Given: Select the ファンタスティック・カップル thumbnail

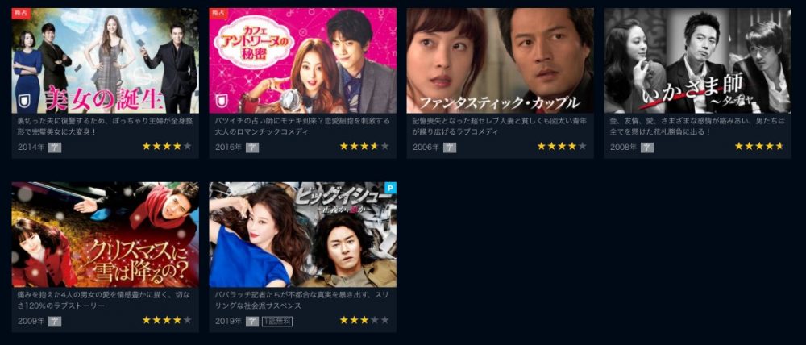Looking at the screenshot, I should pyautogui.click(x=501, y=60).
